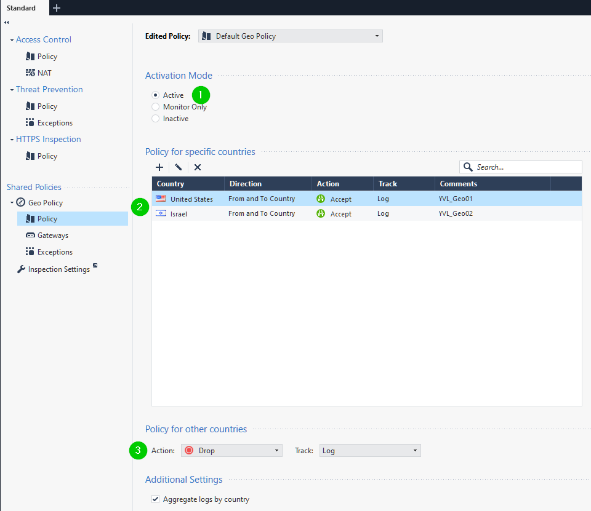Open Policy under Access Control
The image size is (591, 511).
coord(47,57)
